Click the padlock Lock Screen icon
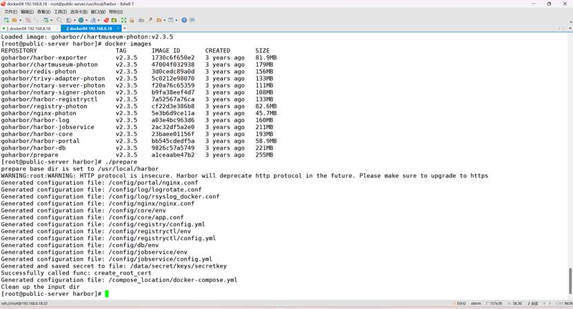573x309 pixels. (x=132, y=20)
